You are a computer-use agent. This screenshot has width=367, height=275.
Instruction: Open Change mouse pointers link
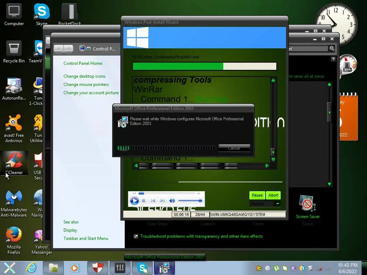tap(86, 85)
